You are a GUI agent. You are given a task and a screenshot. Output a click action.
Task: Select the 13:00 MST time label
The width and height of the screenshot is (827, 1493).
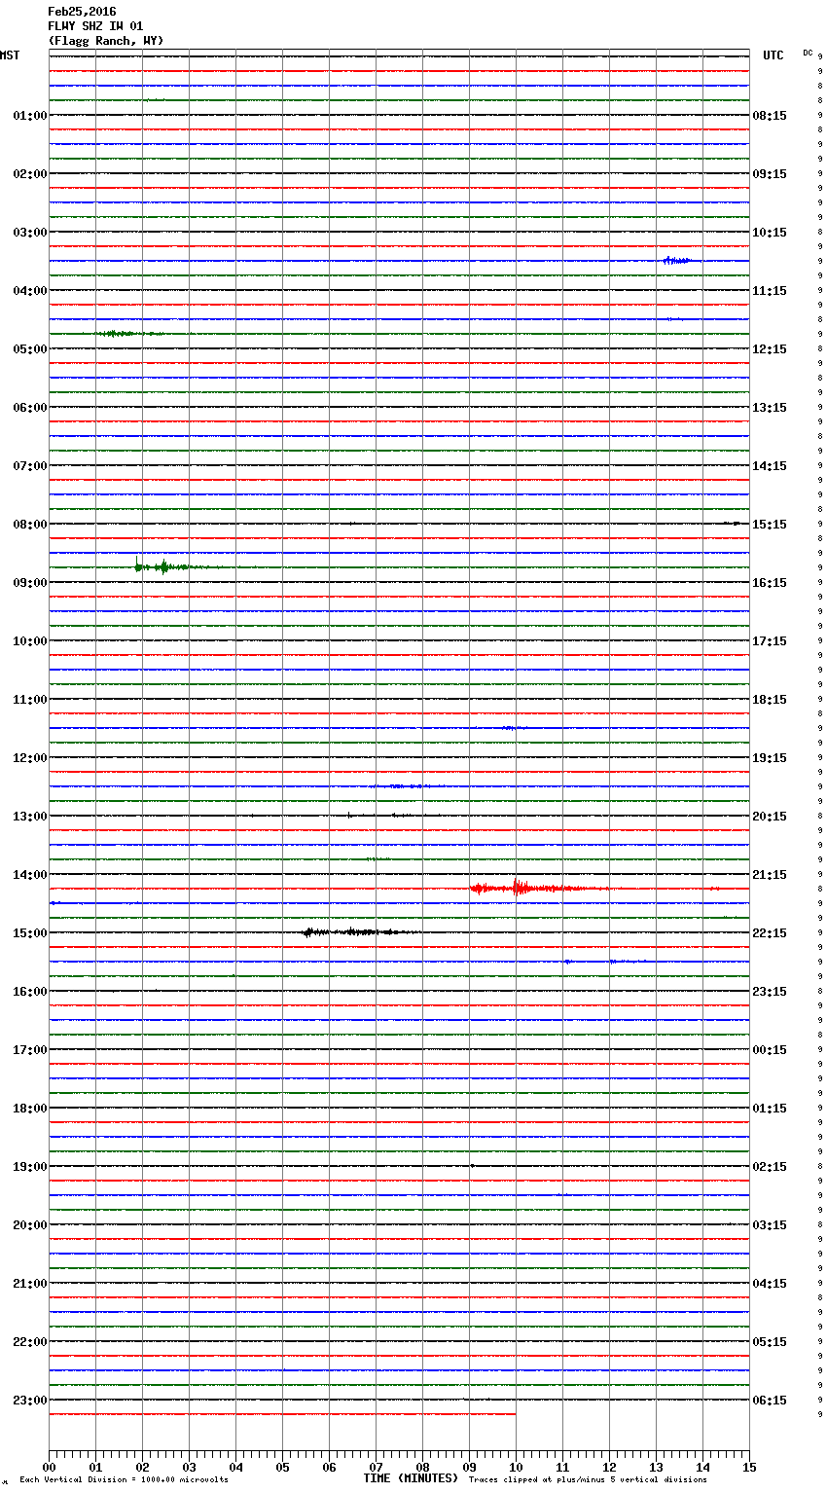30,817
